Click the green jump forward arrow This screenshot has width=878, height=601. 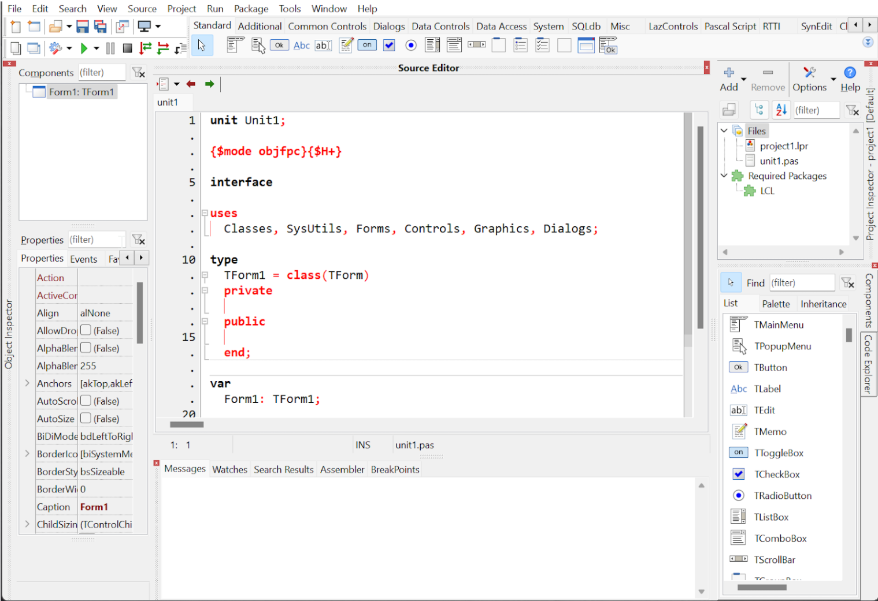209,84
